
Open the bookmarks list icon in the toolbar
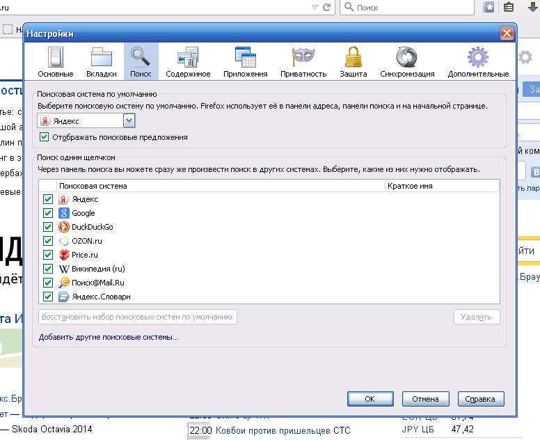[509, 7]
